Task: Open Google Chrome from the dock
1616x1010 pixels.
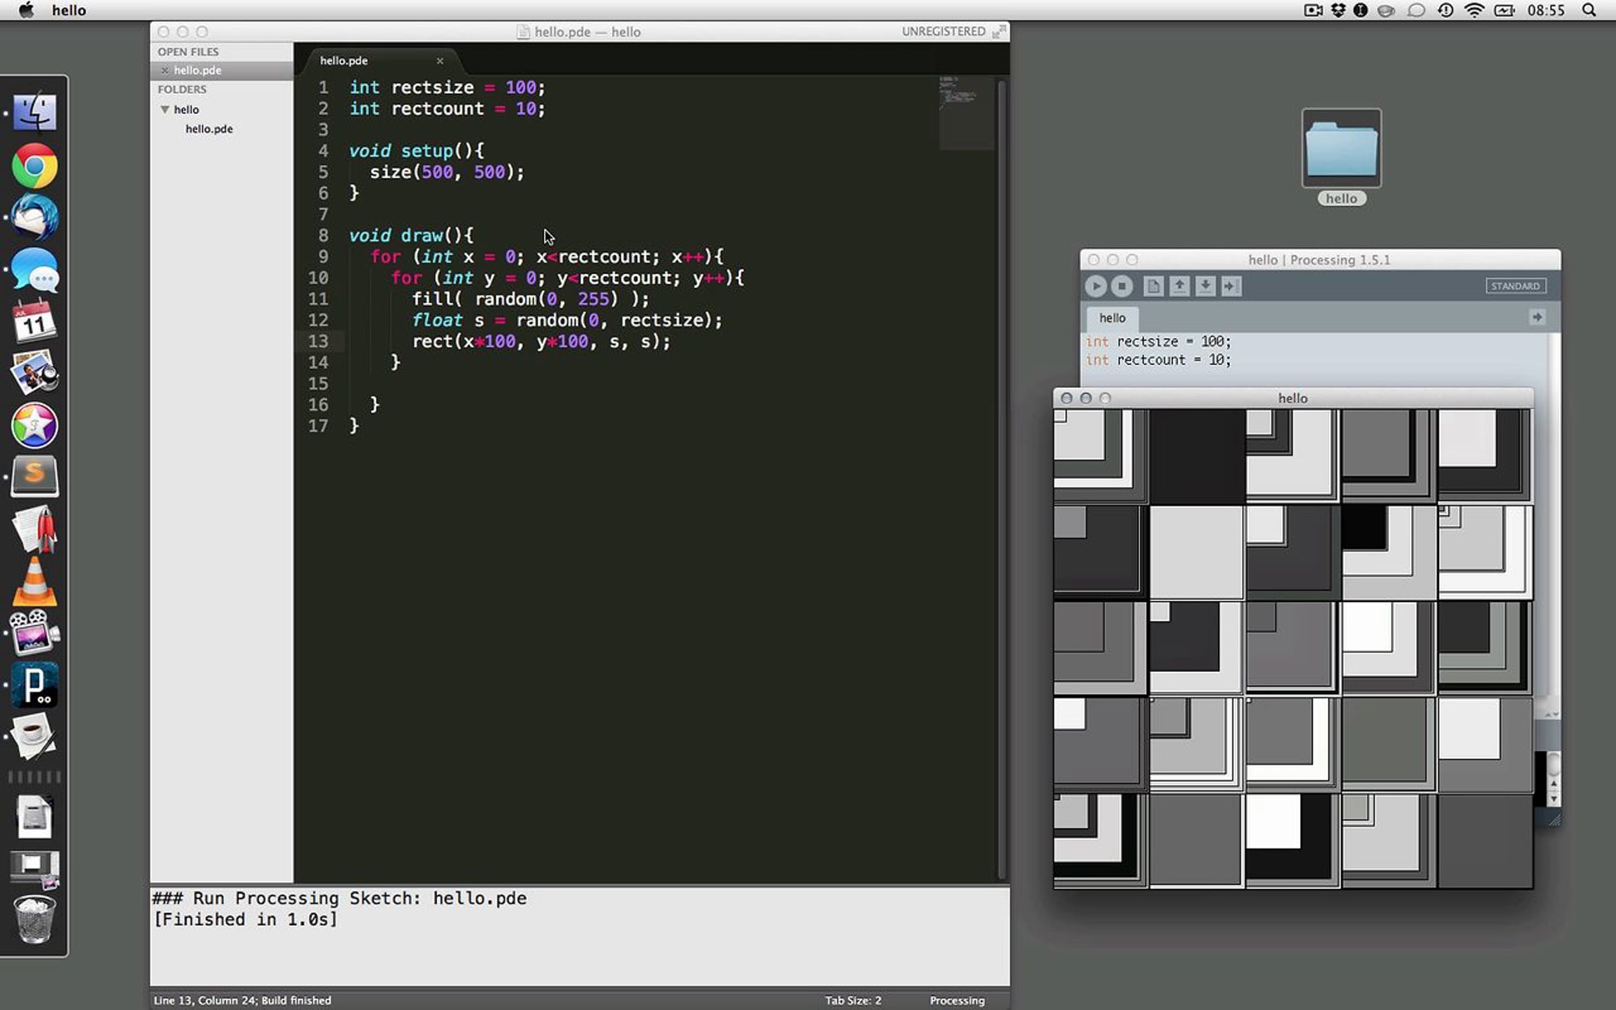Action: (34, 166)
